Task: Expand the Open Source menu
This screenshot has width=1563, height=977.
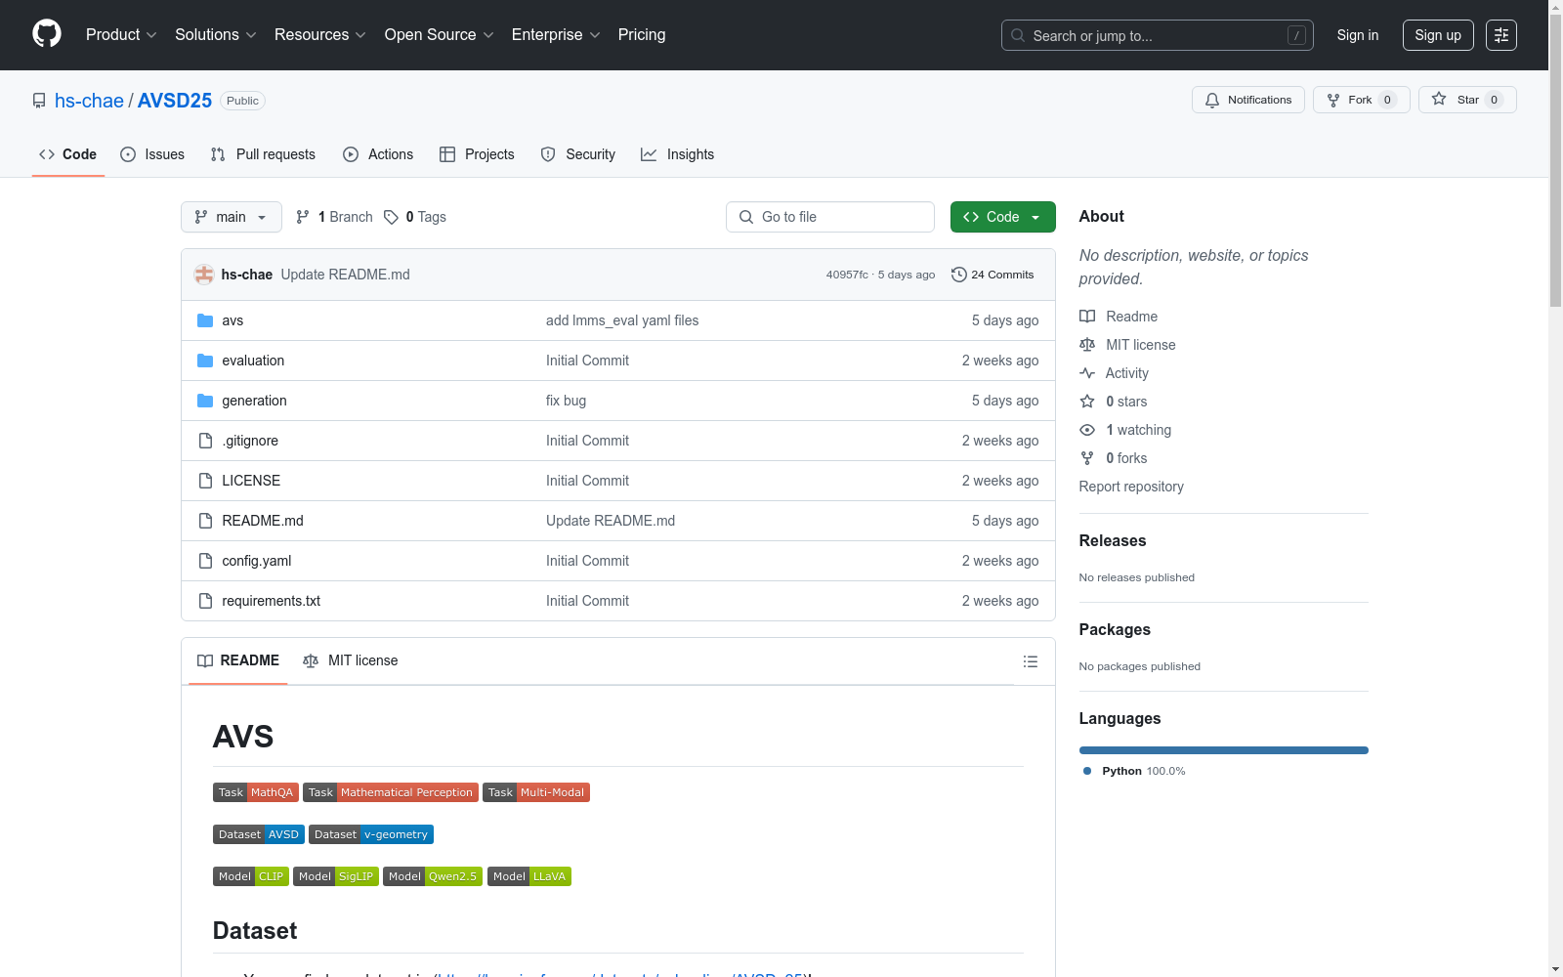Action: pyautogui.click(x=440, y=35)
